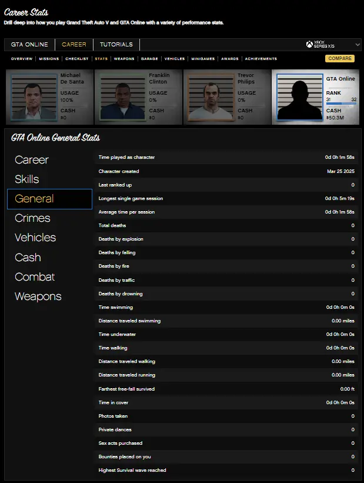Click 'Distance traveled swimming' row

[226, 321]
